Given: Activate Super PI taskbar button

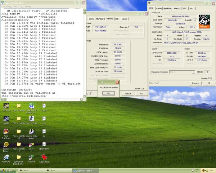Looking at the screenshot, I should [x=85, y=170].
